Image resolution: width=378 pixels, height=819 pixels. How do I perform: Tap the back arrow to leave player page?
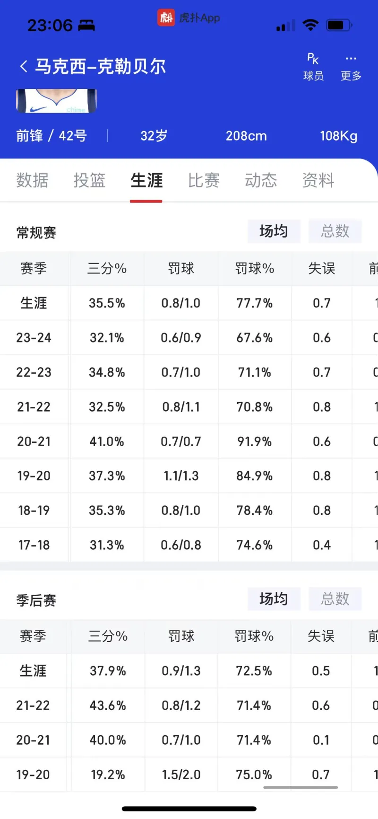(x=23, y=66)
